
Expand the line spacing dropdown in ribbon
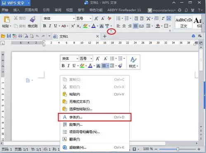152,26
